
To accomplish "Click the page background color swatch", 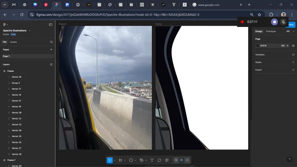I will (257, 46).
